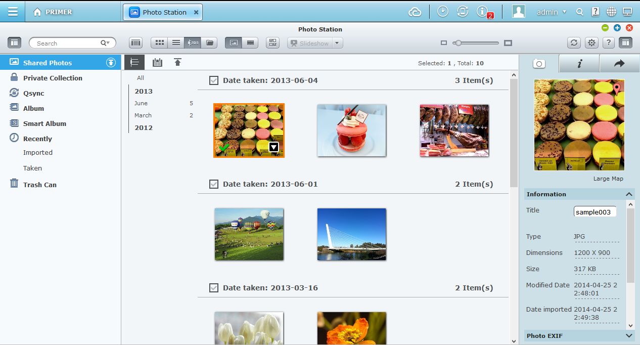640x345 pixels.
Task: Toggle checkbox for Date taken 2013-03-16
Action: [214, 288]
